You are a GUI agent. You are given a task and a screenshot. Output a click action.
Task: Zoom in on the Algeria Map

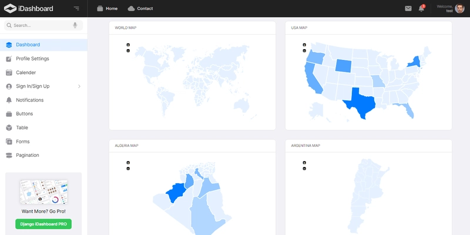pyautogui.click(x=128, y=163)
